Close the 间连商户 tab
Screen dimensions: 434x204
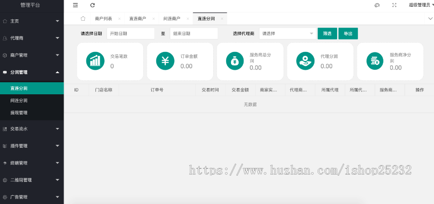point(188,19)
